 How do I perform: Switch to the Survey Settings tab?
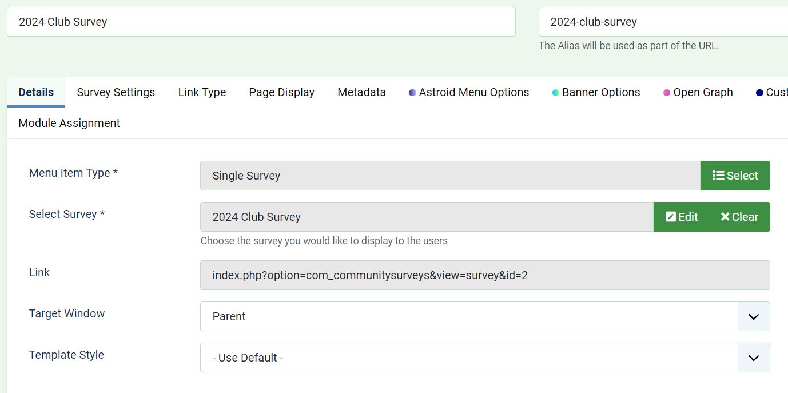tap(116, 92)
